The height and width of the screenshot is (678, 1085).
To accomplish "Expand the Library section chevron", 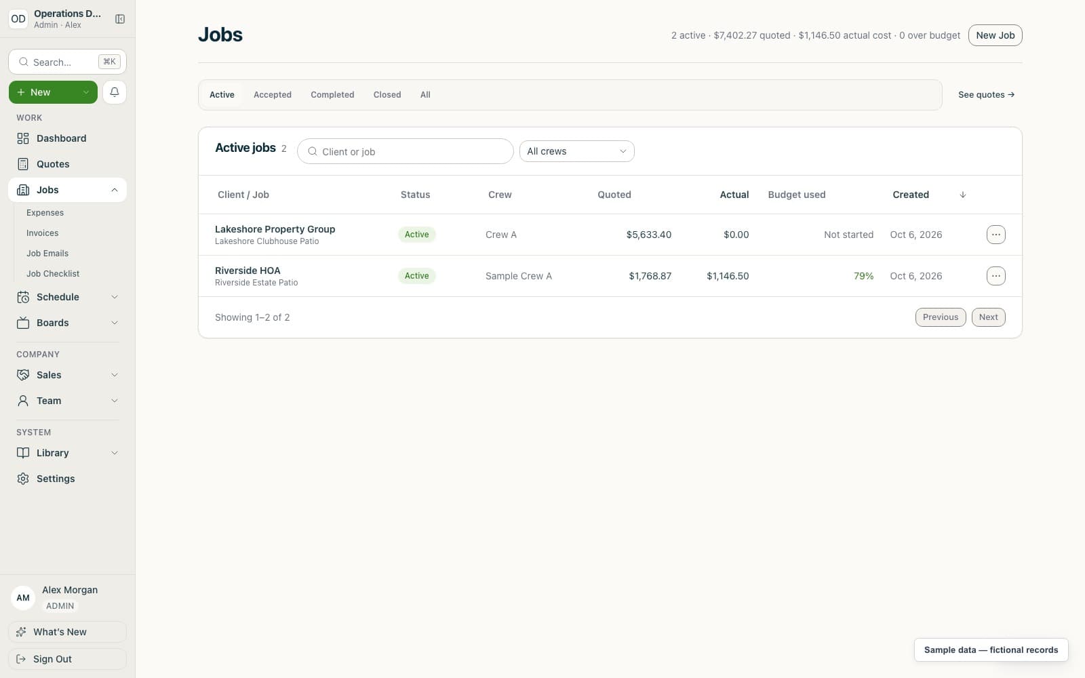I will (115, 453).
